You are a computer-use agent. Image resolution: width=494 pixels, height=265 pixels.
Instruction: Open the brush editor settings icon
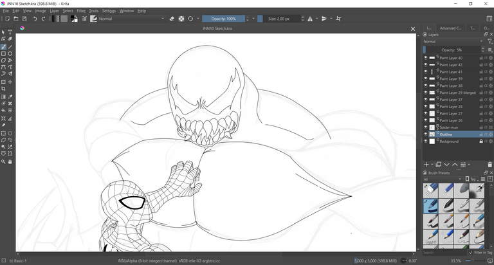pyautogui.click(x=84, y=19)
